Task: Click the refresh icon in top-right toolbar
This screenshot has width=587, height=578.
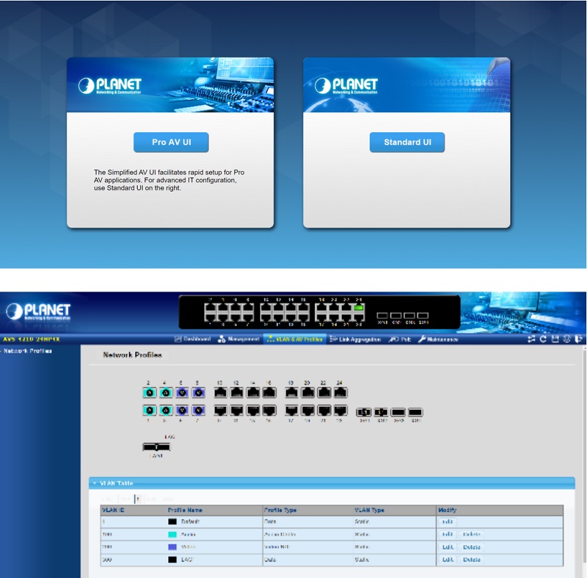Action: click(543, 339)
